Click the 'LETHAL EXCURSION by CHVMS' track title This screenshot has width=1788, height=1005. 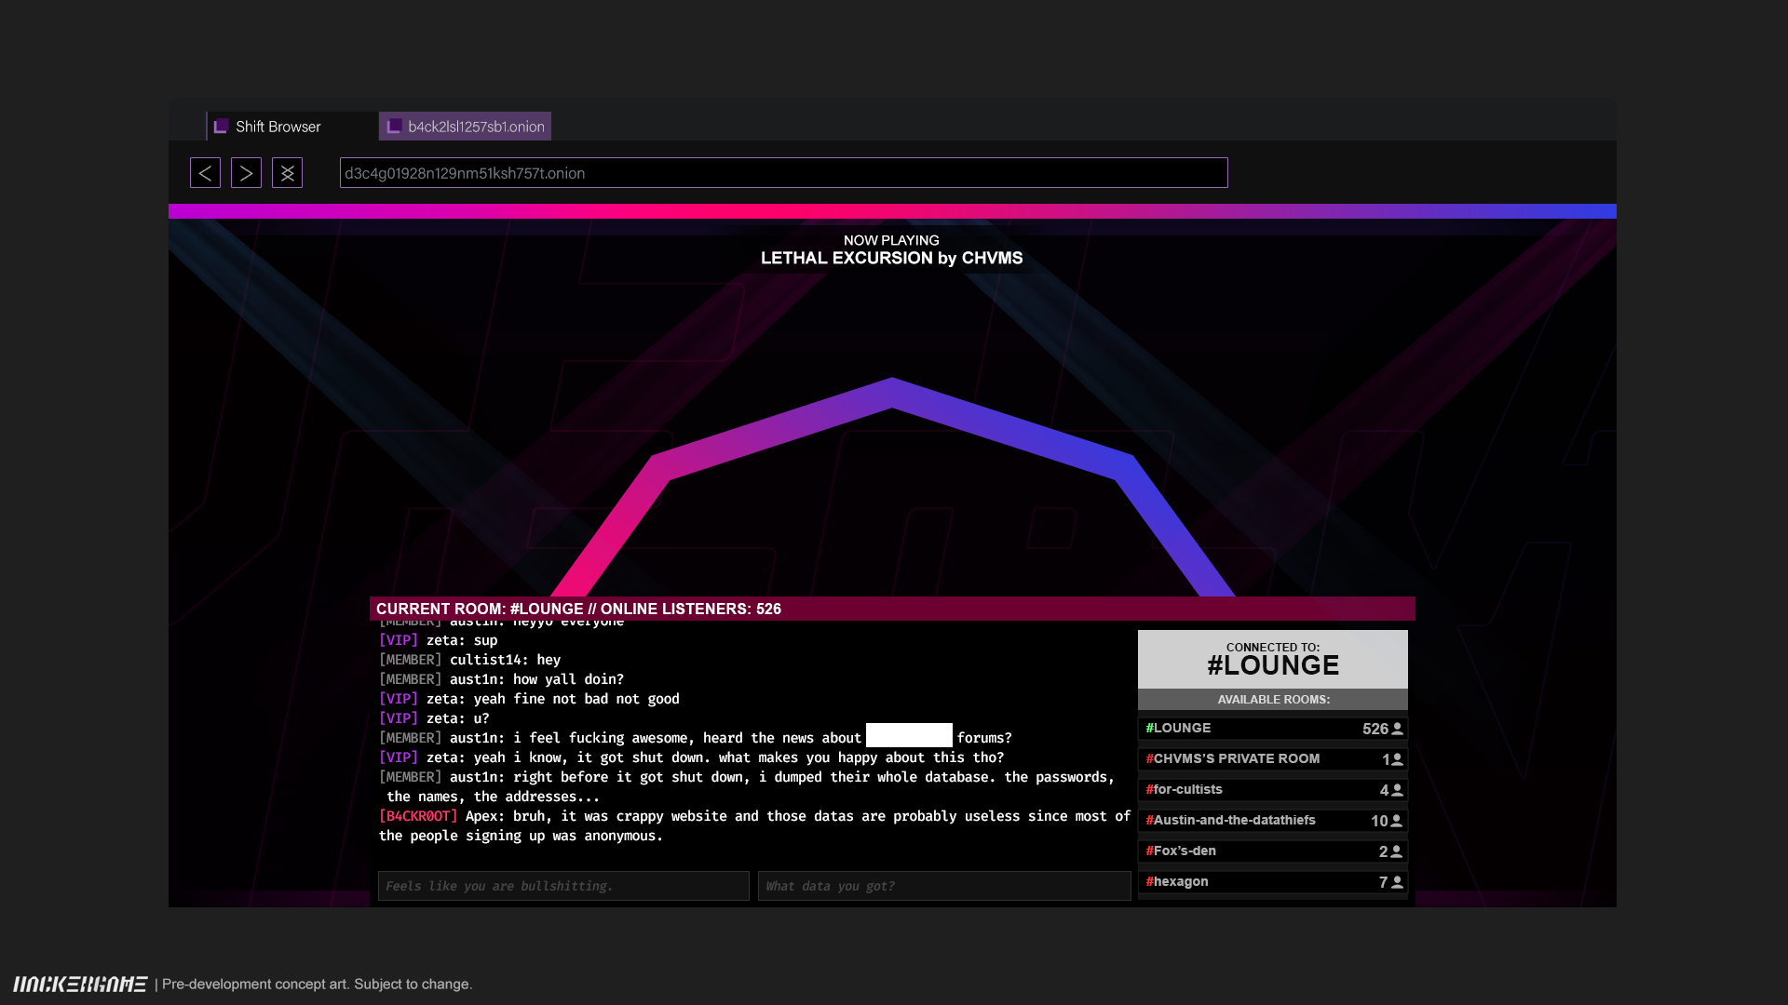click(x=891, y=259)
